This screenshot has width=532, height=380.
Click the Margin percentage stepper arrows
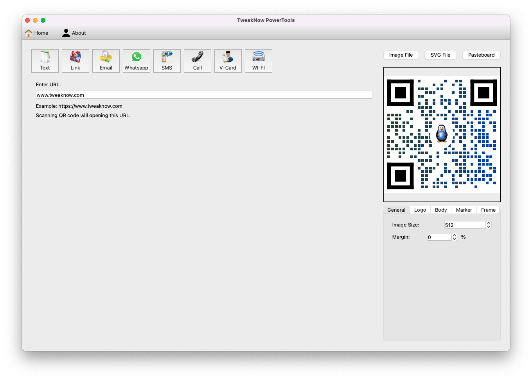pos(454,237)
